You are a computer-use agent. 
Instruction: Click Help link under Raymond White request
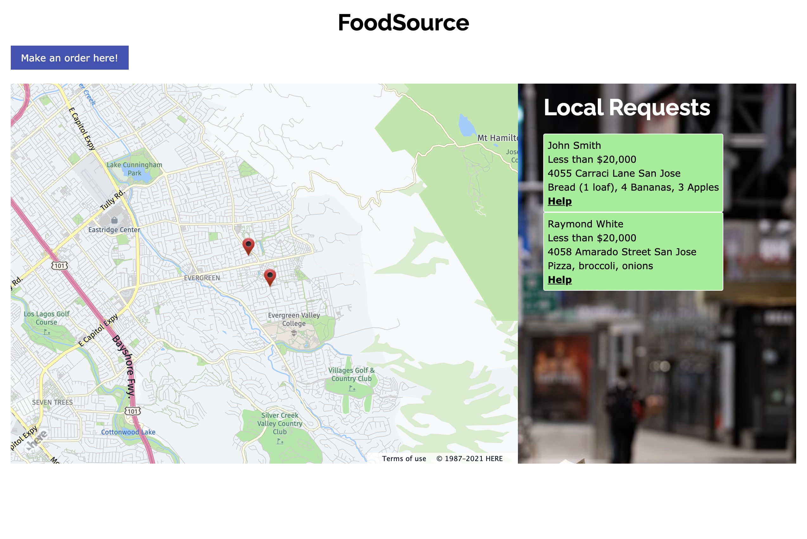click(559, 279)
